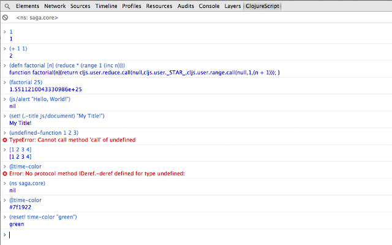
Task: Click the (factorial 25) input
Action: coord(26,82)
